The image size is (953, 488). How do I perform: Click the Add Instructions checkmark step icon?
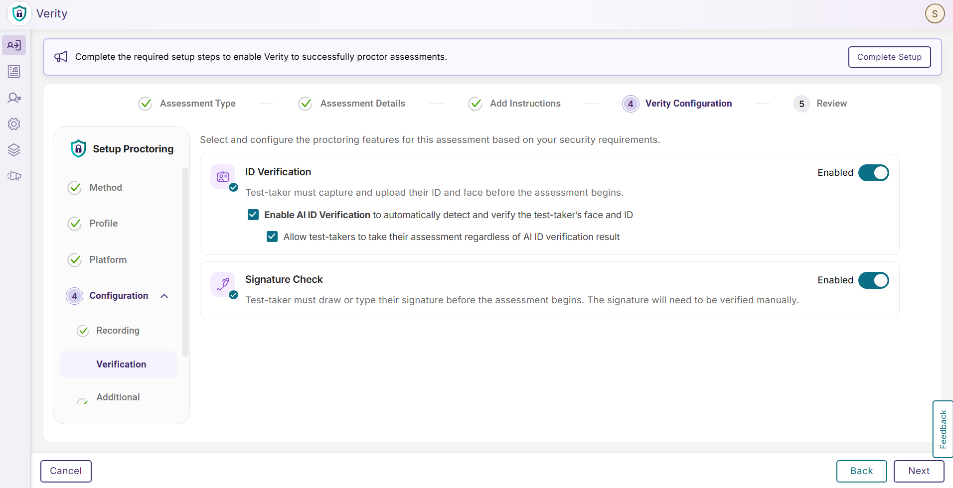tap(476, 104)
